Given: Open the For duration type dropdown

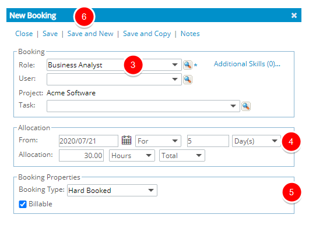Looking at the screenshot, I should click(158, 141).
